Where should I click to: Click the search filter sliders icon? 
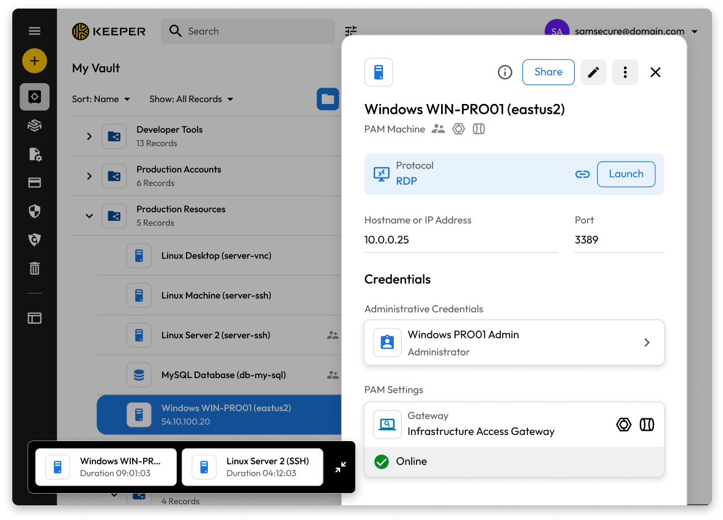coord(350,31)
